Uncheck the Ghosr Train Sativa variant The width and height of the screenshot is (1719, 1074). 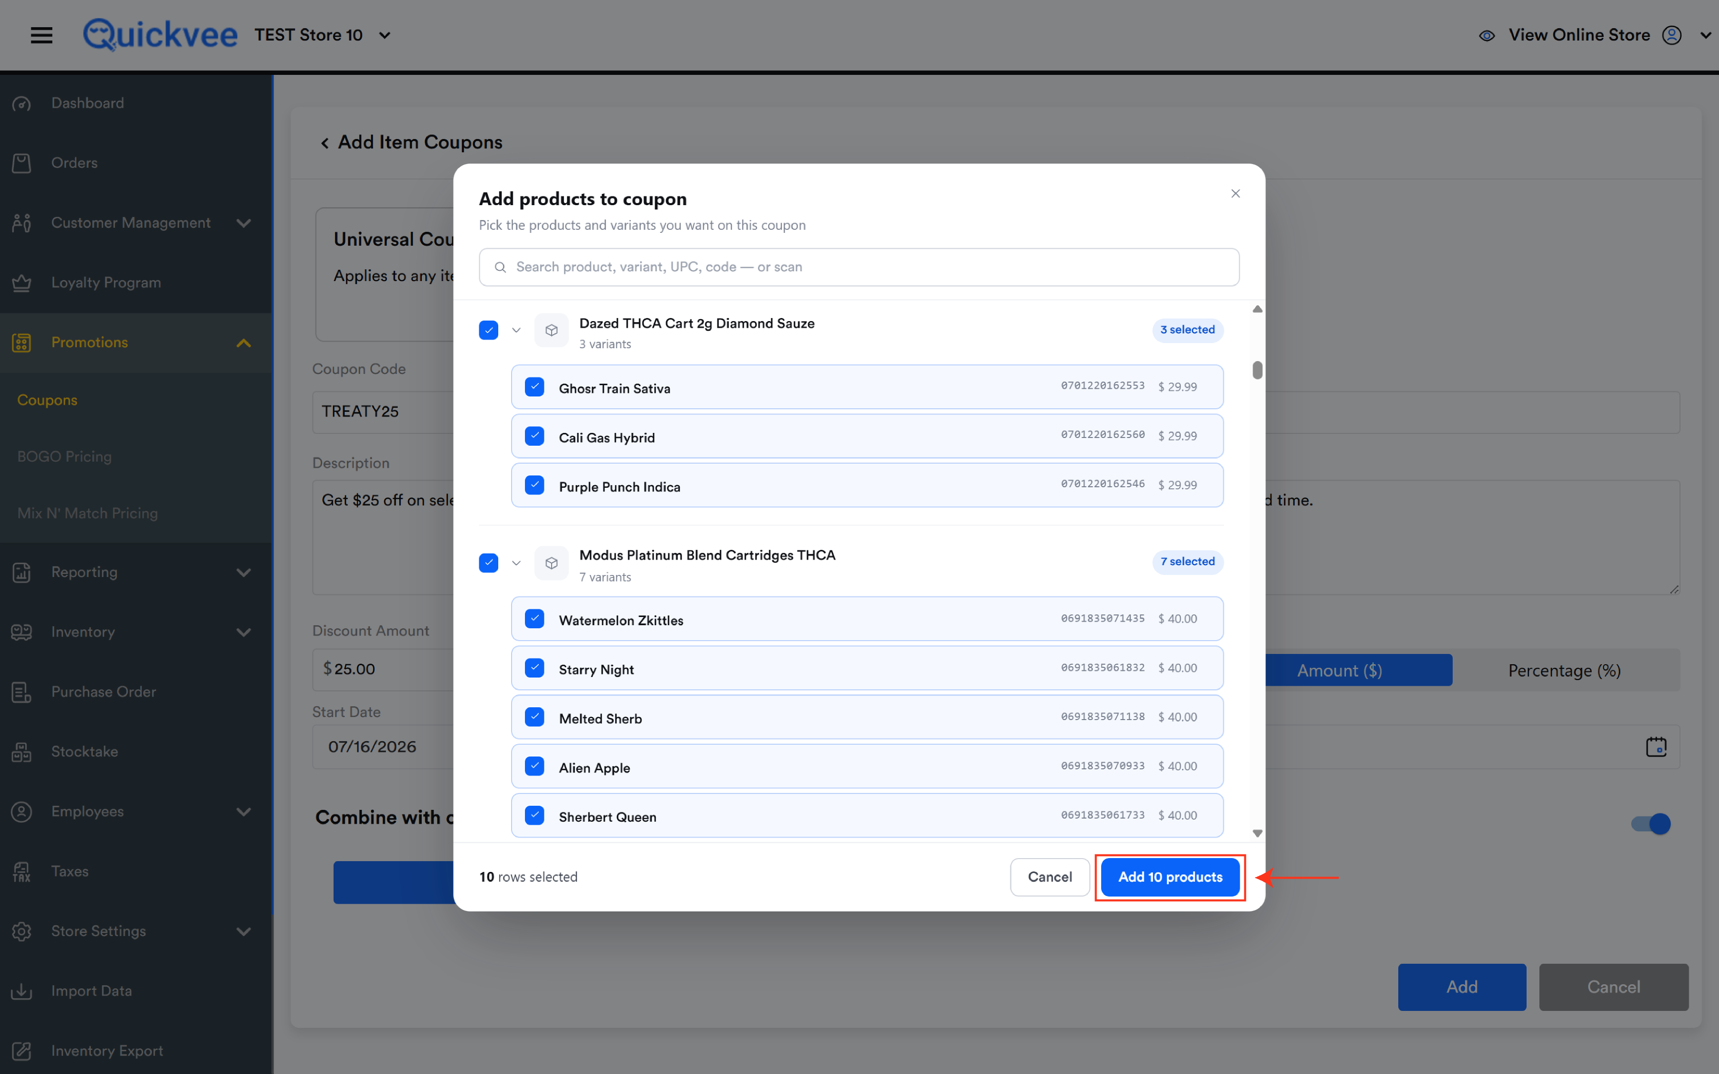tap(534, 387)
